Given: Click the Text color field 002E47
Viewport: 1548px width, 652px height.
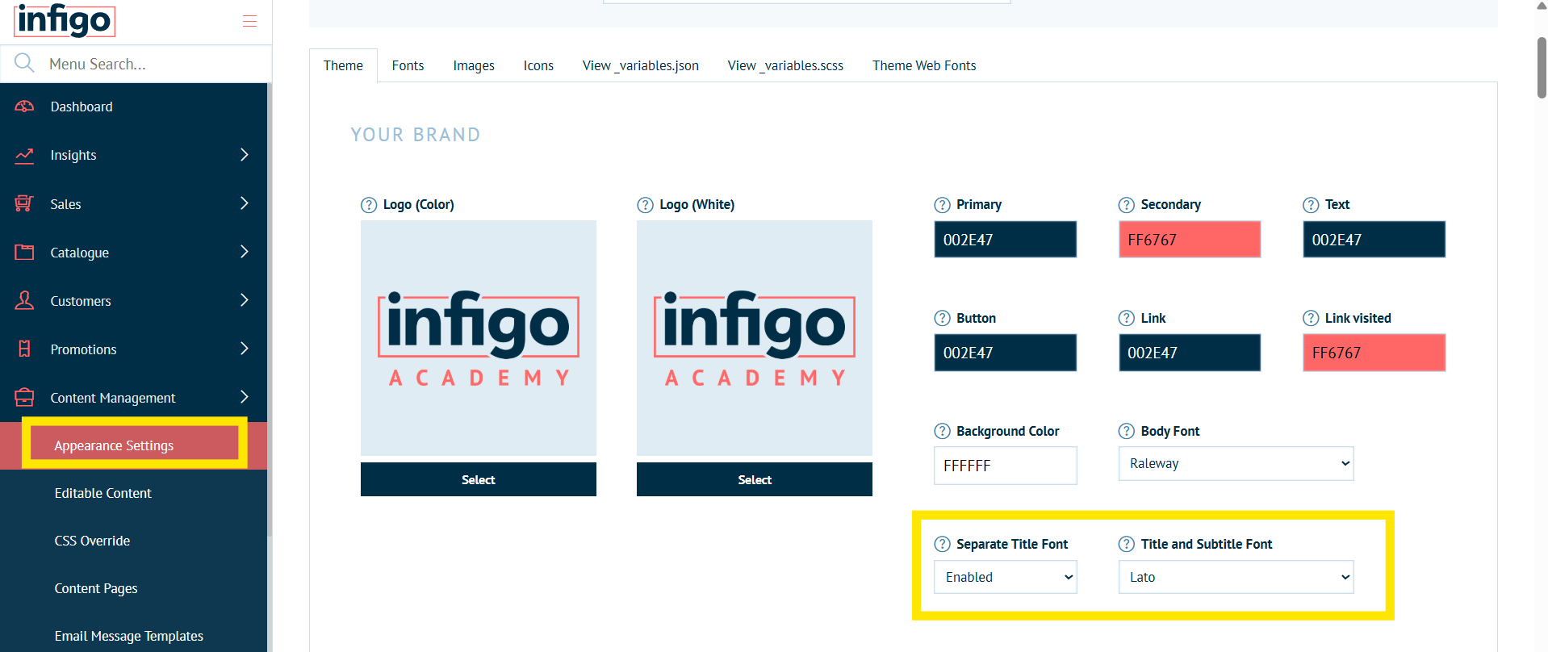Looking at the screenshot, I should point(1374,240).
